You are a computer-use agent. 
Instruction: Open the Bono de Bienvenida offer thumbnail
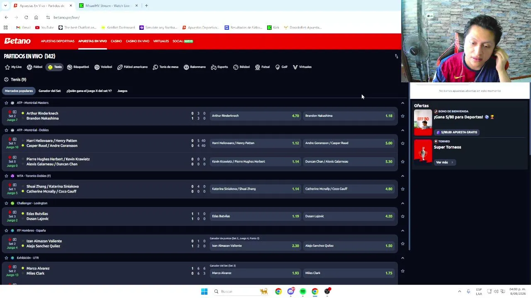tap(423, 123)
